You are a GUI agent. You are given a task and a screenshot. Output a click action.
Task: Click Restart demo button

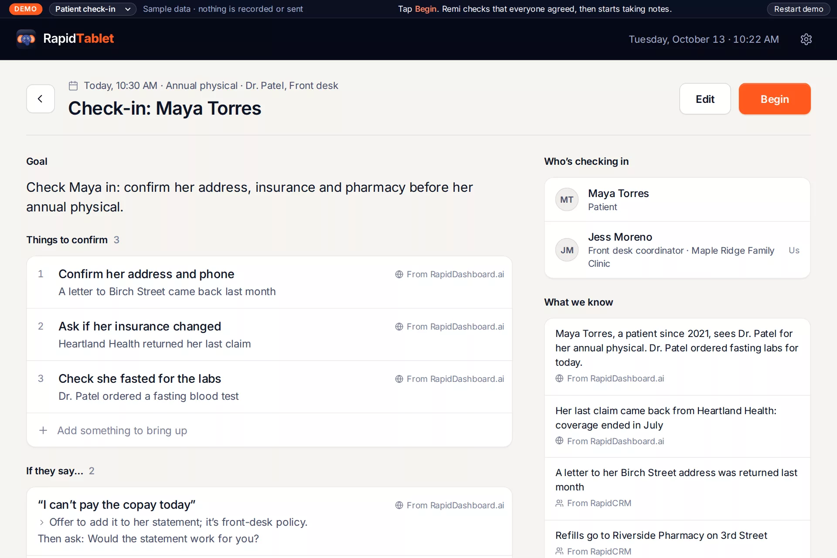point(799,9)
